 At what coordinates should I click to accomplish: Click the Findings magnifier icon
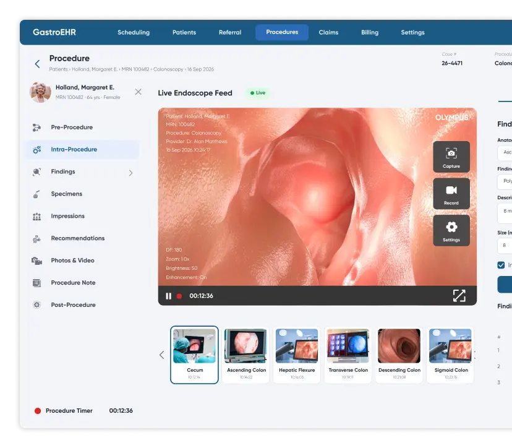pos(36,172)
